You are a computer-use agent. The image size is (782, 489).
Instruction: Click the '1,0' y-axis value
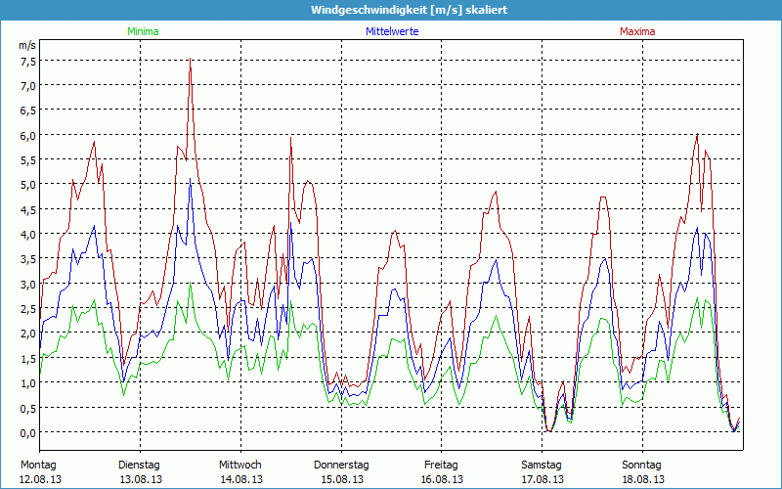coord(28,383)
